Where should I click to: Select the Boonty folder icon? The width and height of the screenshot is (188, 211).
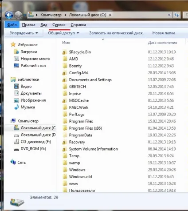tap(65, 66)
